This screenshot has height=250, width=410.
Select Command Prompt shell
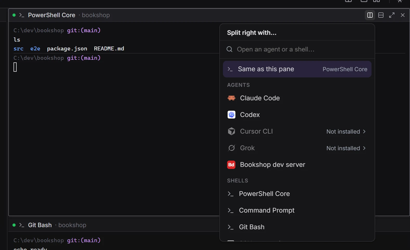click(x=297, y=210)
